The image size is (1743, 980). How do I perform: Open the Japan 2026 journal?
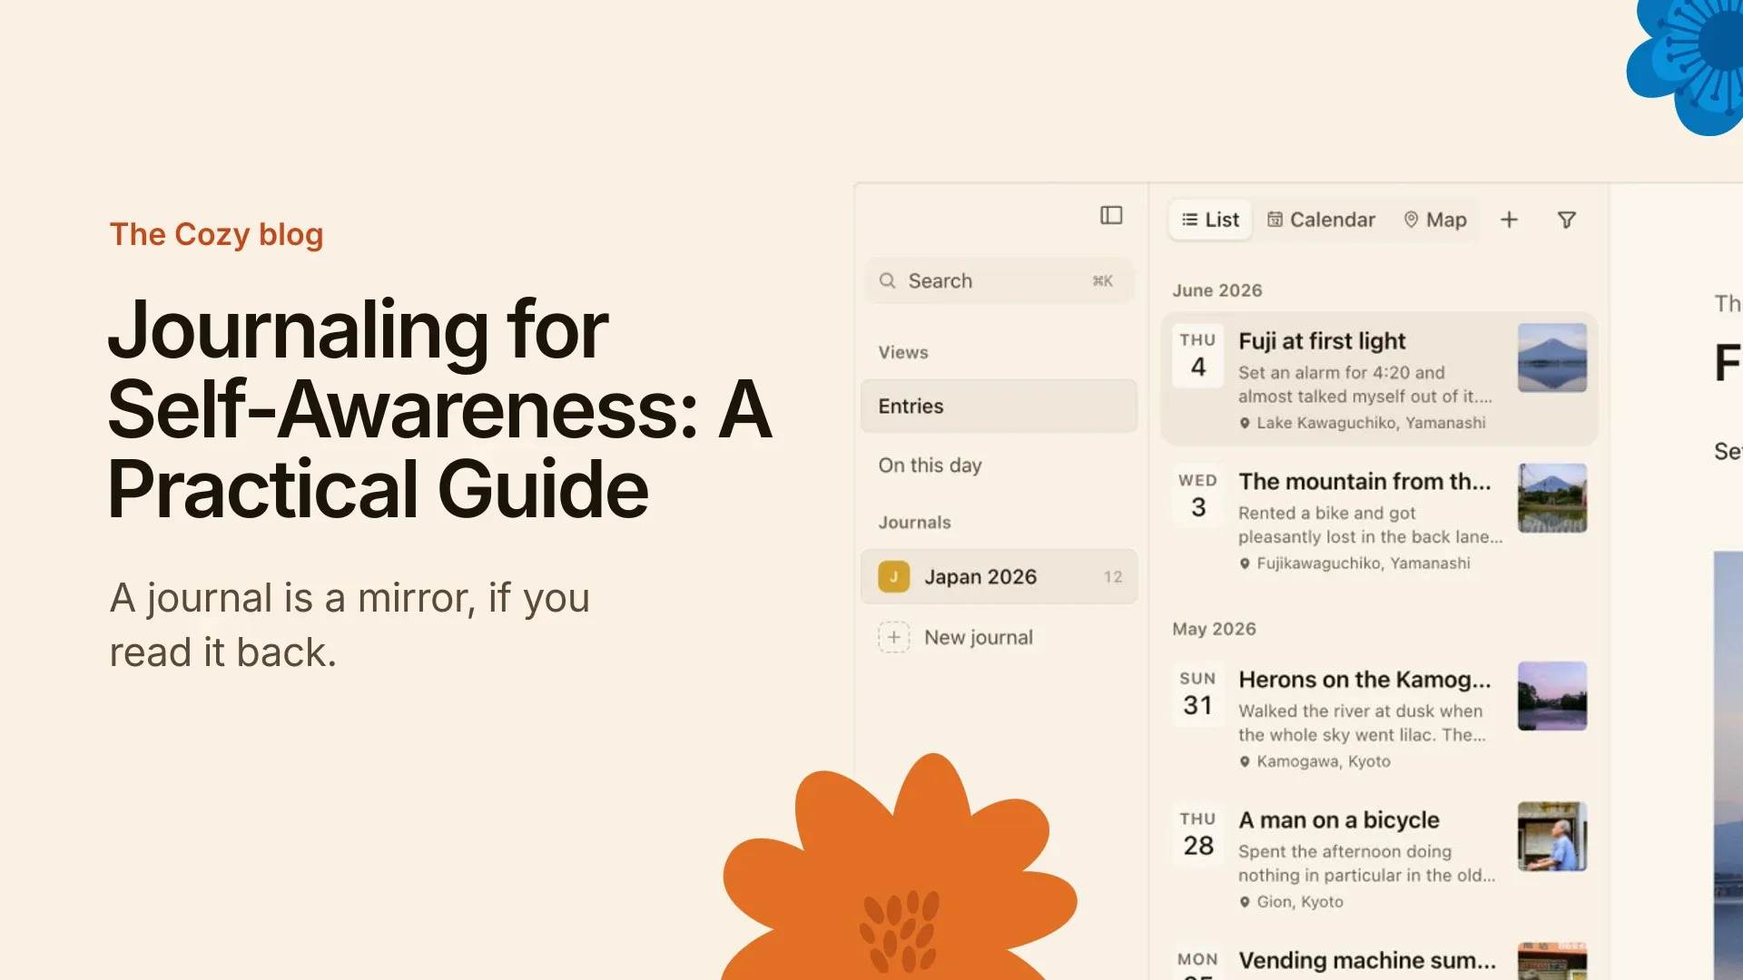999,577
